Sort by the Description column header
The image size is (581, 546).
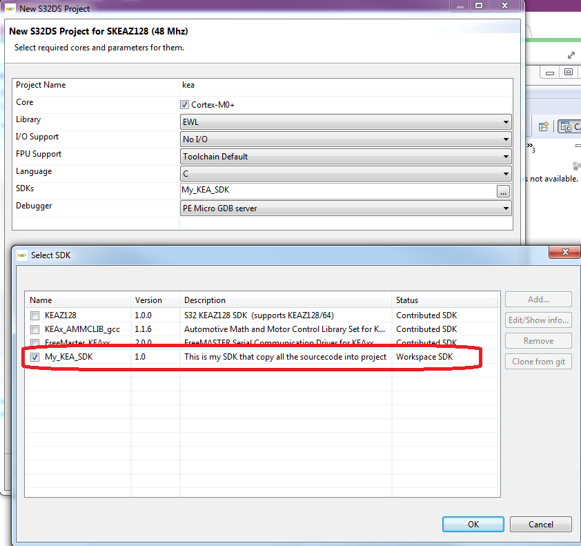point(286,300)
